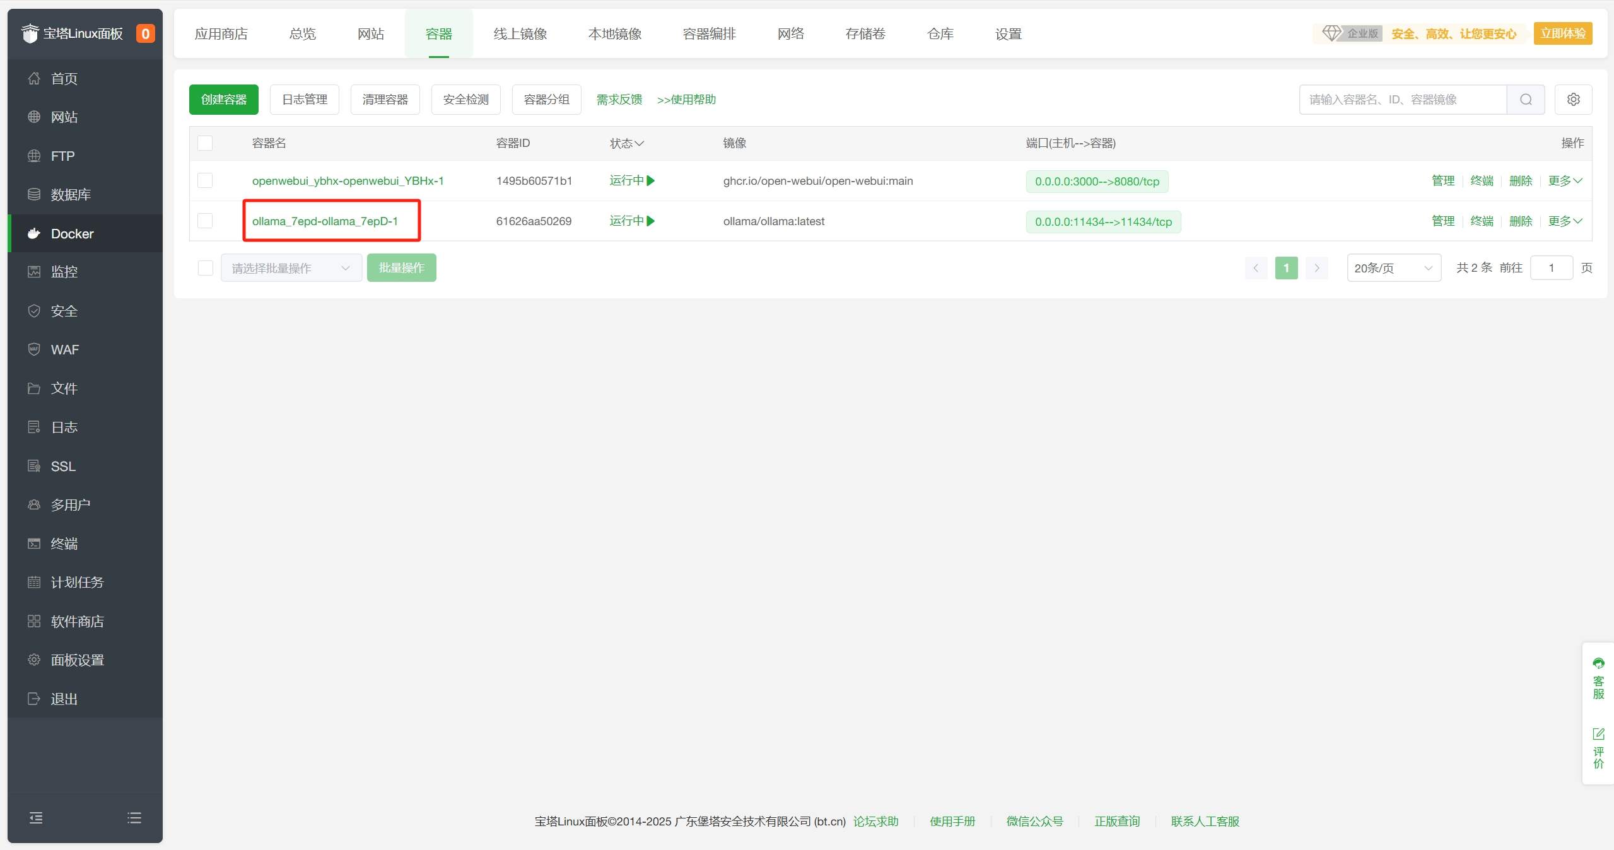Click 日志管理 button
This screenshot has height=850, width=1614.
click(305, 100)
